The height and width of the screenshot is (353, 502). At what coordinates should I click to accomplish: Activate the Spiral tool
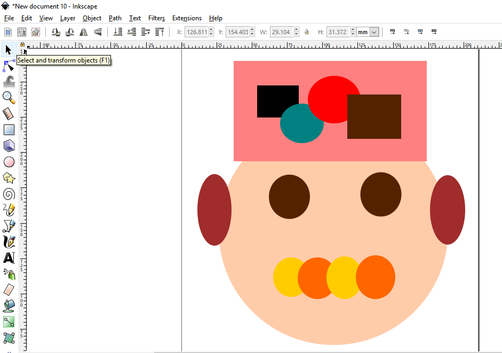[9, 194]
